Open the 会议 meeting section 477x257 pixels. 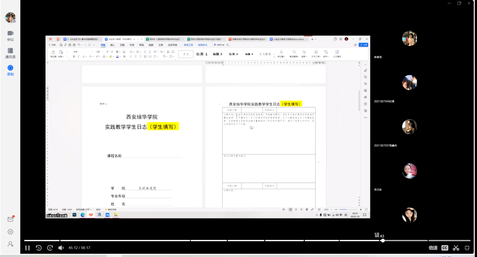click(x=10, y=36)
